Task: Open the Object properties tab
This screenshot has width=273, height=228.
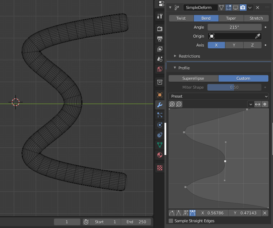Action: pos(160,95)
